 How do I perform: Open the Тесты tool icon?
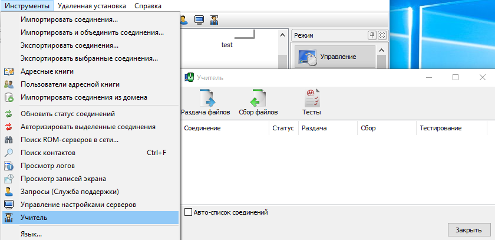coord(312,98)
